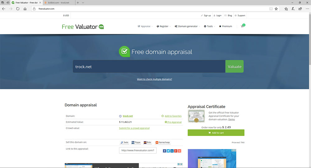Click the browser forward arrow
This screenshot has width=311, height=168.
coord(11,9)
